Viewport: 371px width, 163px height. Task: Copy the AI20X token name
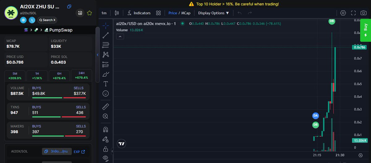69,6
